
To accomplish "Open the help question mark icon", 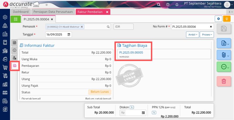I will 168,5.
